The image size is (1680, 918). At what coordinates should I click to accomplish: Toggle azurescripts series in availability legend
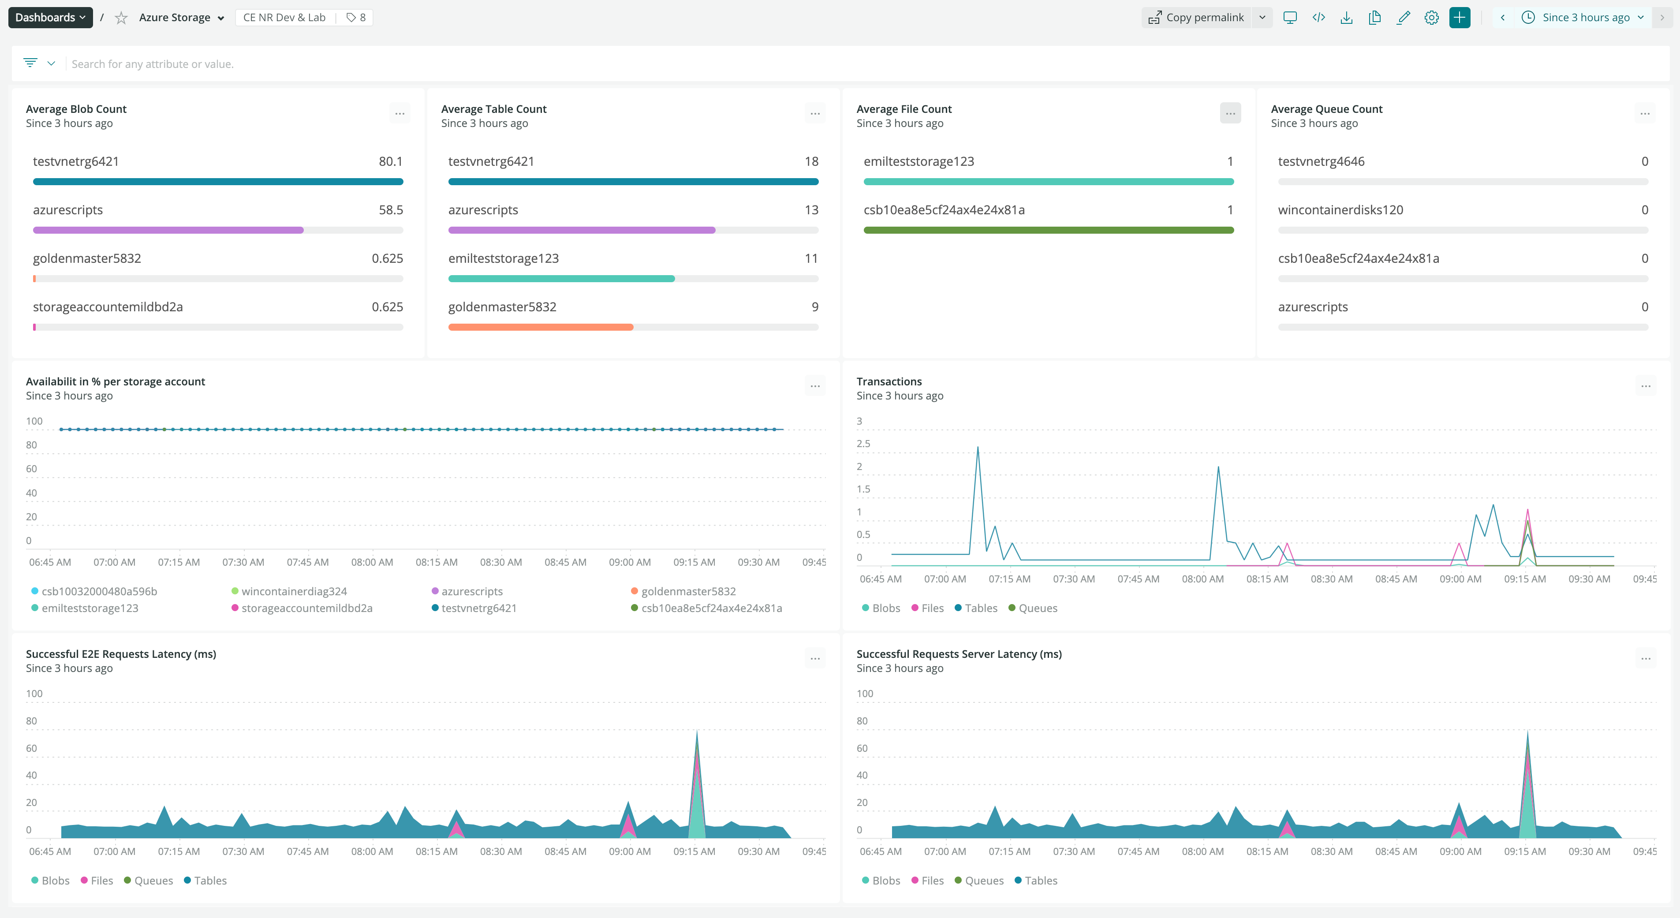(x=471, y=591)
